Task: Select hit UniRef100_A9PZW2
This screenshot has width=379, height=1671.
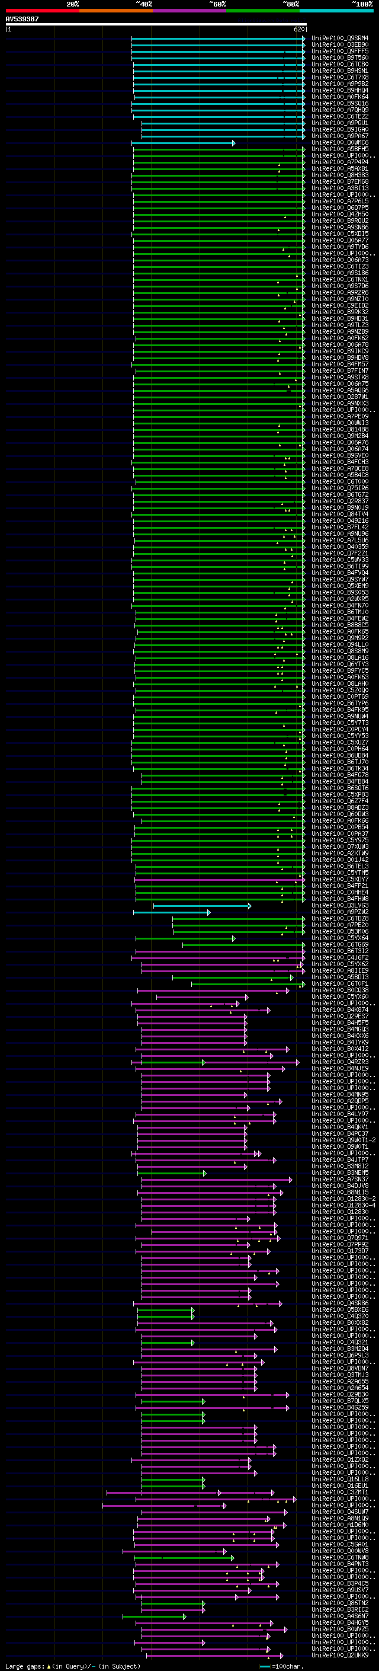Action: coord(340,912)
